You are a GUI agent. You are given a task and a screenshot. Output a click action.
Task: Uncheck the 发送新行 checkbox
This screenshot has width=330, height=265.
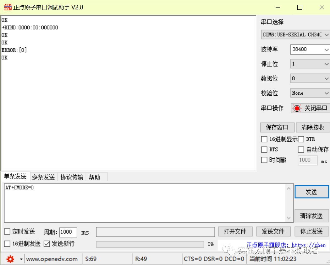47,244
